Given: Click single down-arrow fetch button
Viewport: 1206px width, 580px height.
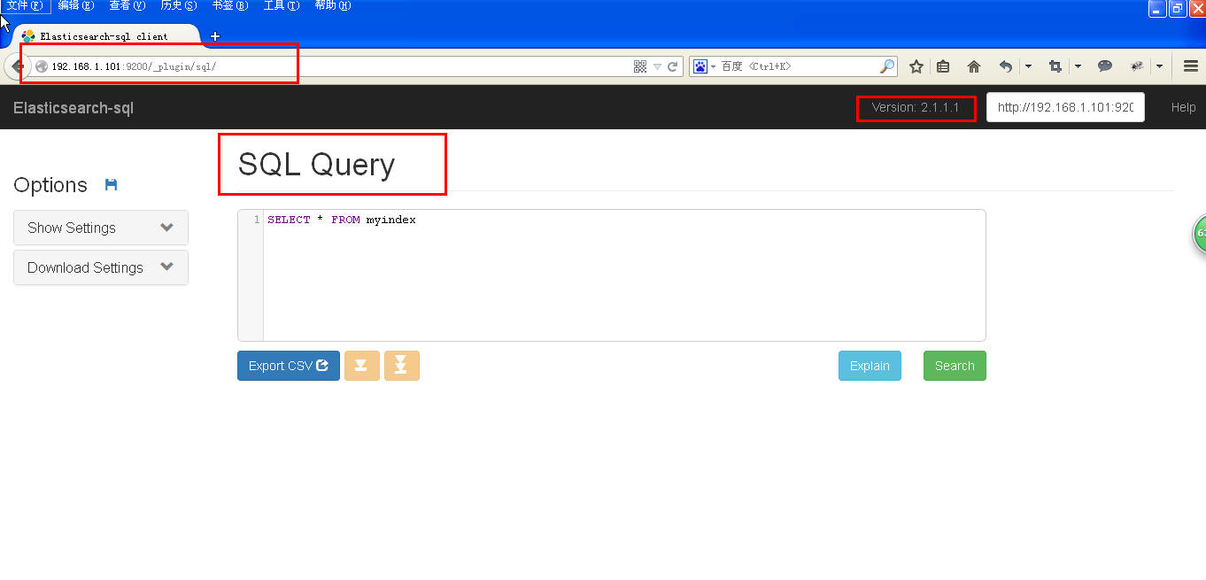Looking at the screenshot, I should coord(361,366).
